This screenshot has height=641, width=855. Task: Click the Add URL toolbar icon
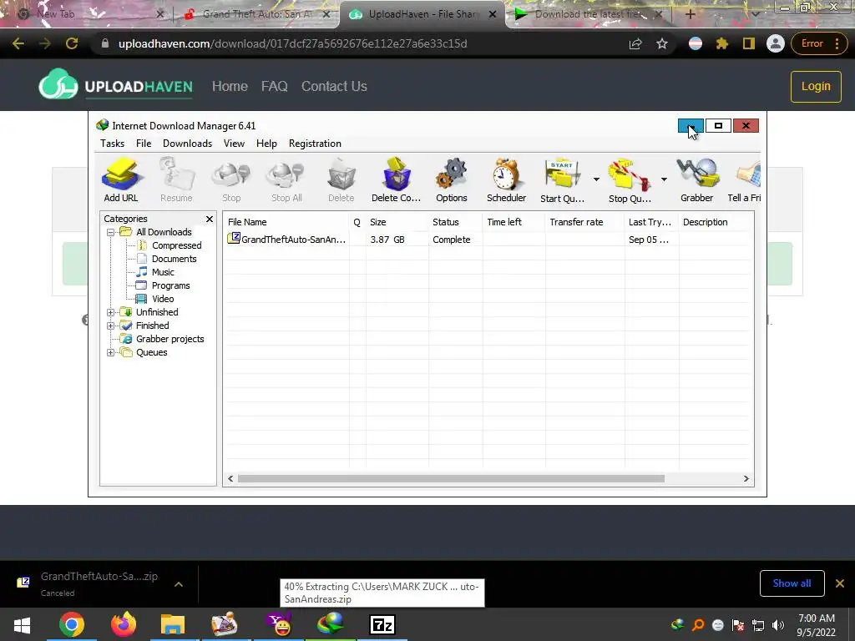(x=121, y=180)
